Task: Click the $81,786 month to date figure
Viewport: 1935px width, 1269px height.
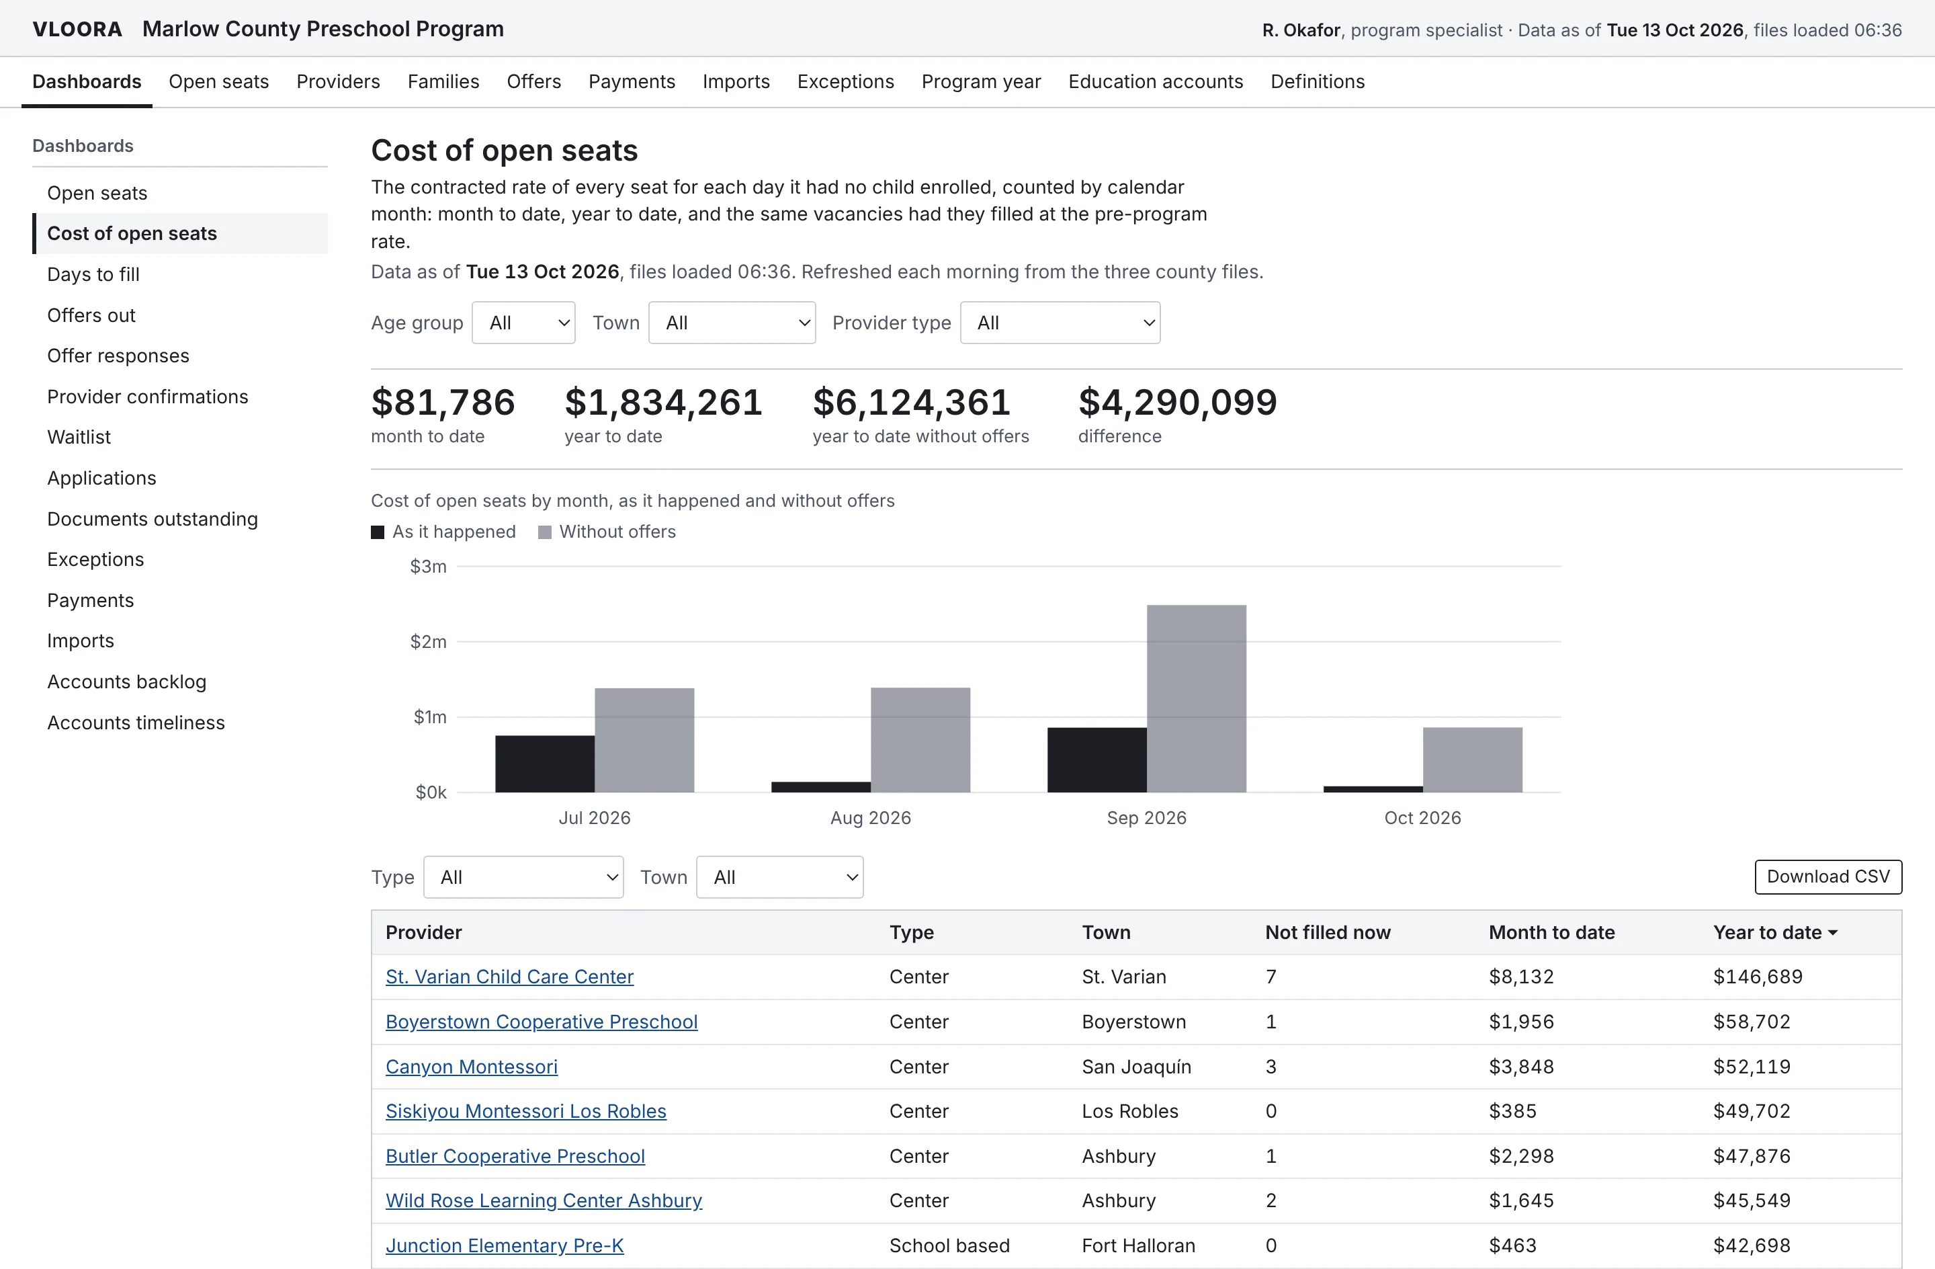Action: pos(443,402)
